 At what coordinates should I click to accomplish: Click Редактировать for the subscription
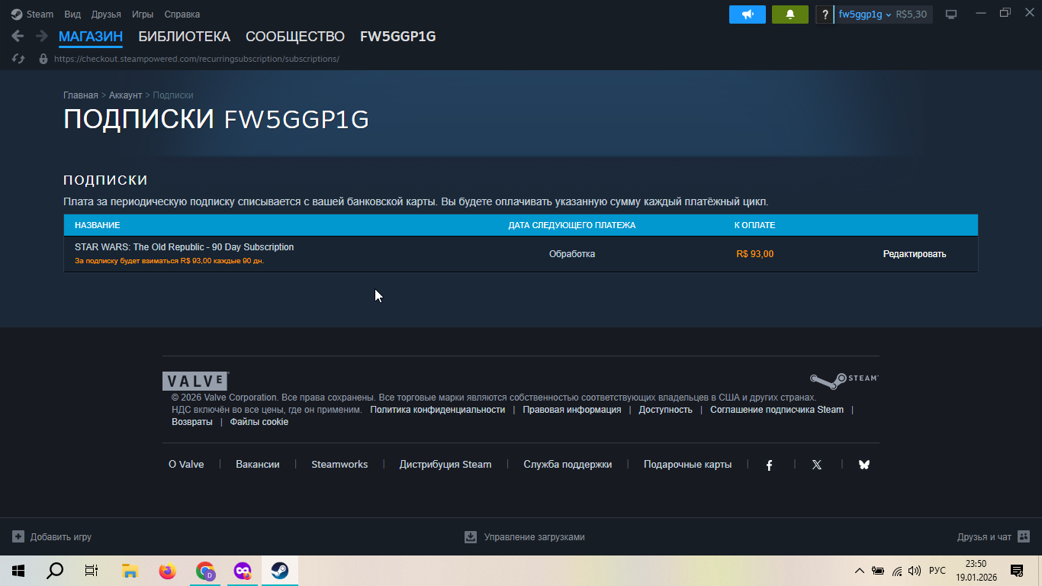tap(915, 254)
